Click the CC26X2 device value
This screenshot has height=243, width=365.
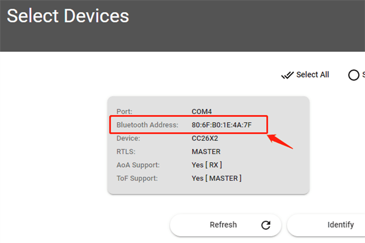[205, 138]
